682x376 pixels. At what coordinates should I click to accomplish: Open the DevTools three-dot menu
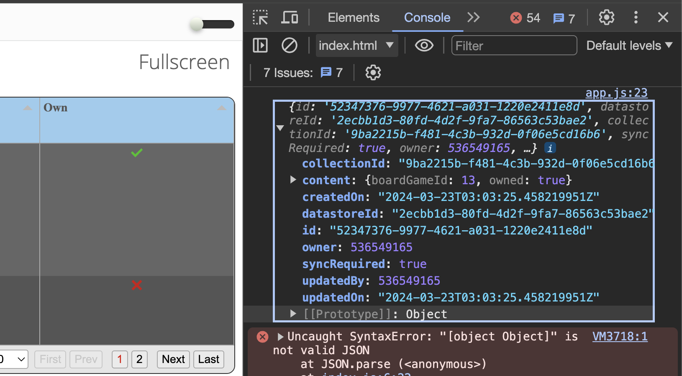click(636, 18)
